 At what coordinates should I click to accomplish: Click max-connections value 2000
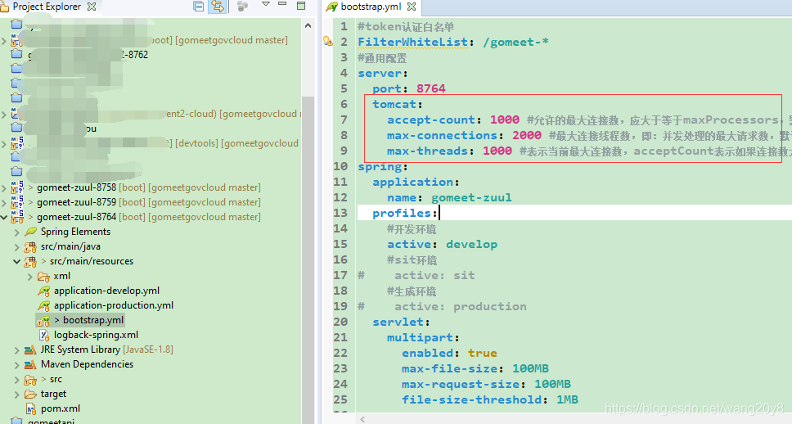pyautogui.click(x=527, y=135)
